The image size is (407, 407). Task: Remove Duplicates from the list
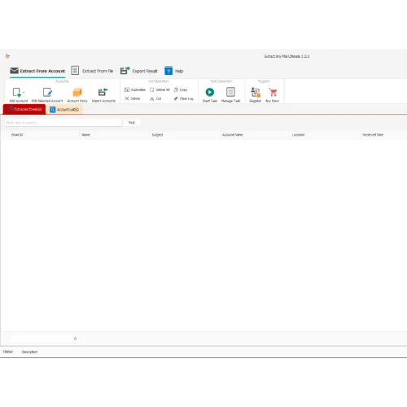pos(135,90)
